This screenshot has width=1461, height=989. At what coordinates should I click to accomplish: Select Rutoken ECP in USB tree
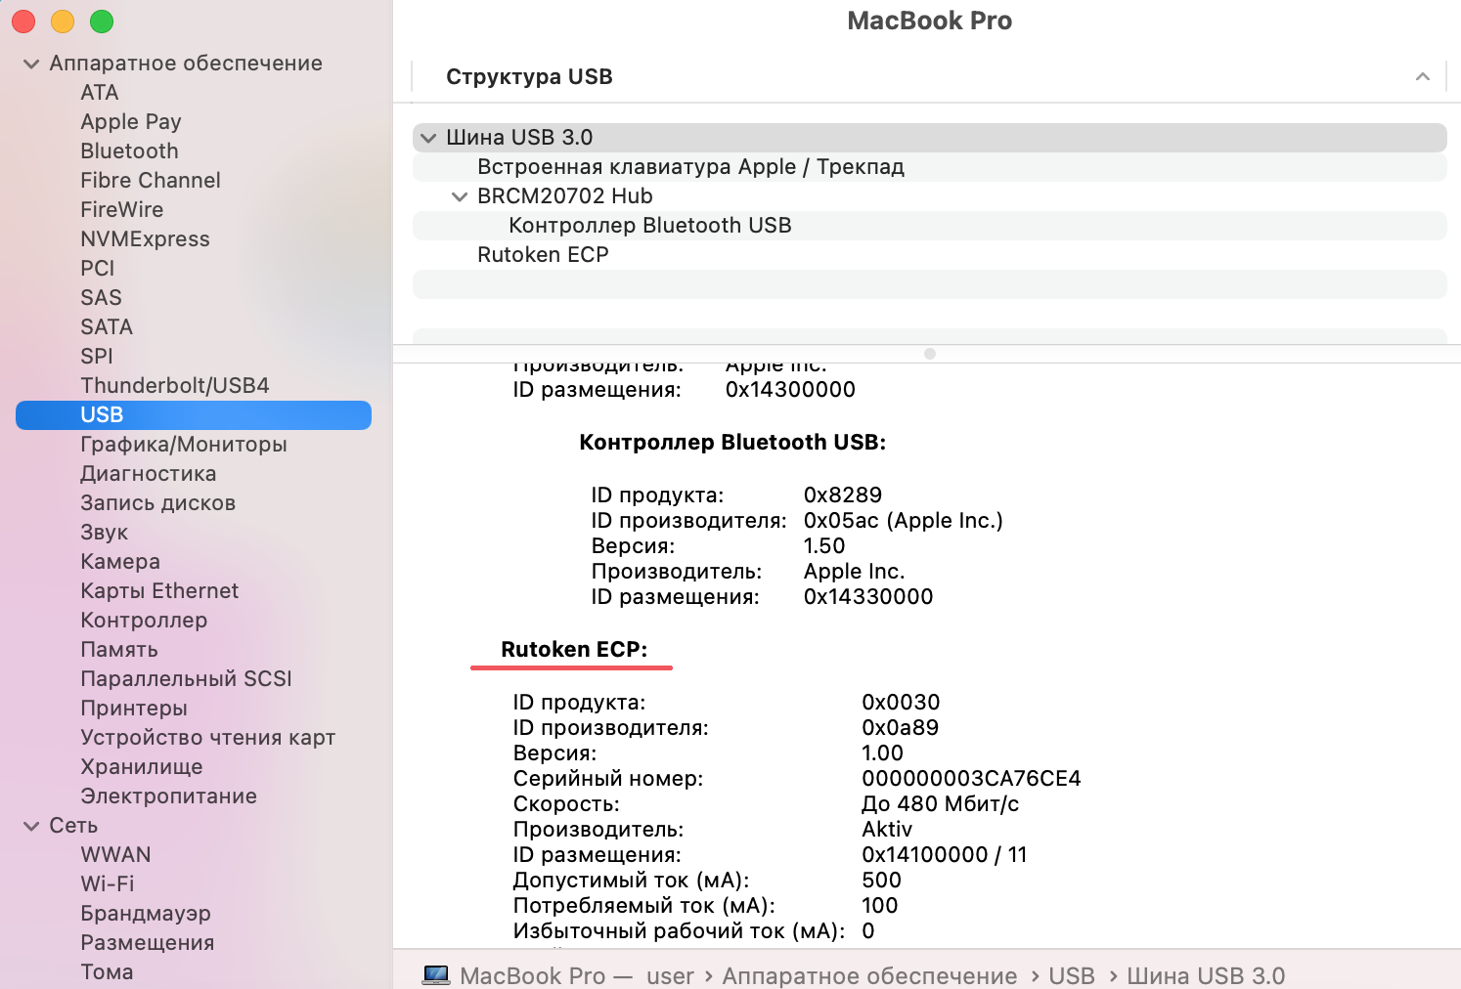click(929, 255)
